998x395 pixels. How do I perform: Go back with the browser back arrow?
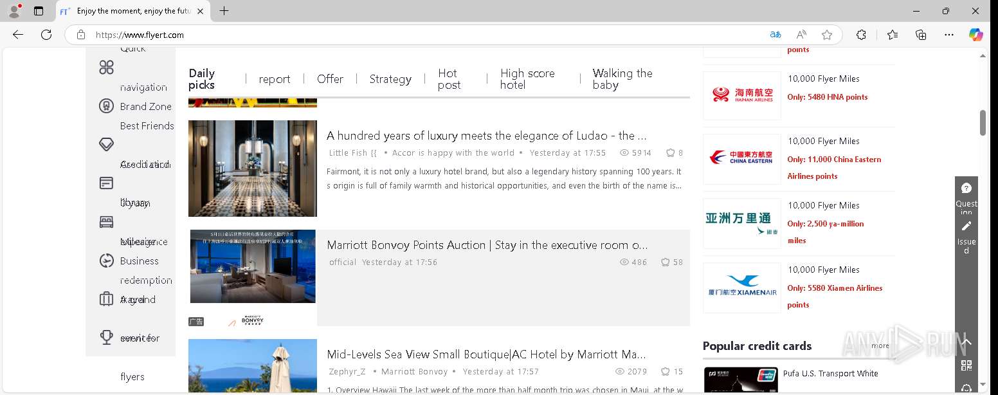coord(18,35)
